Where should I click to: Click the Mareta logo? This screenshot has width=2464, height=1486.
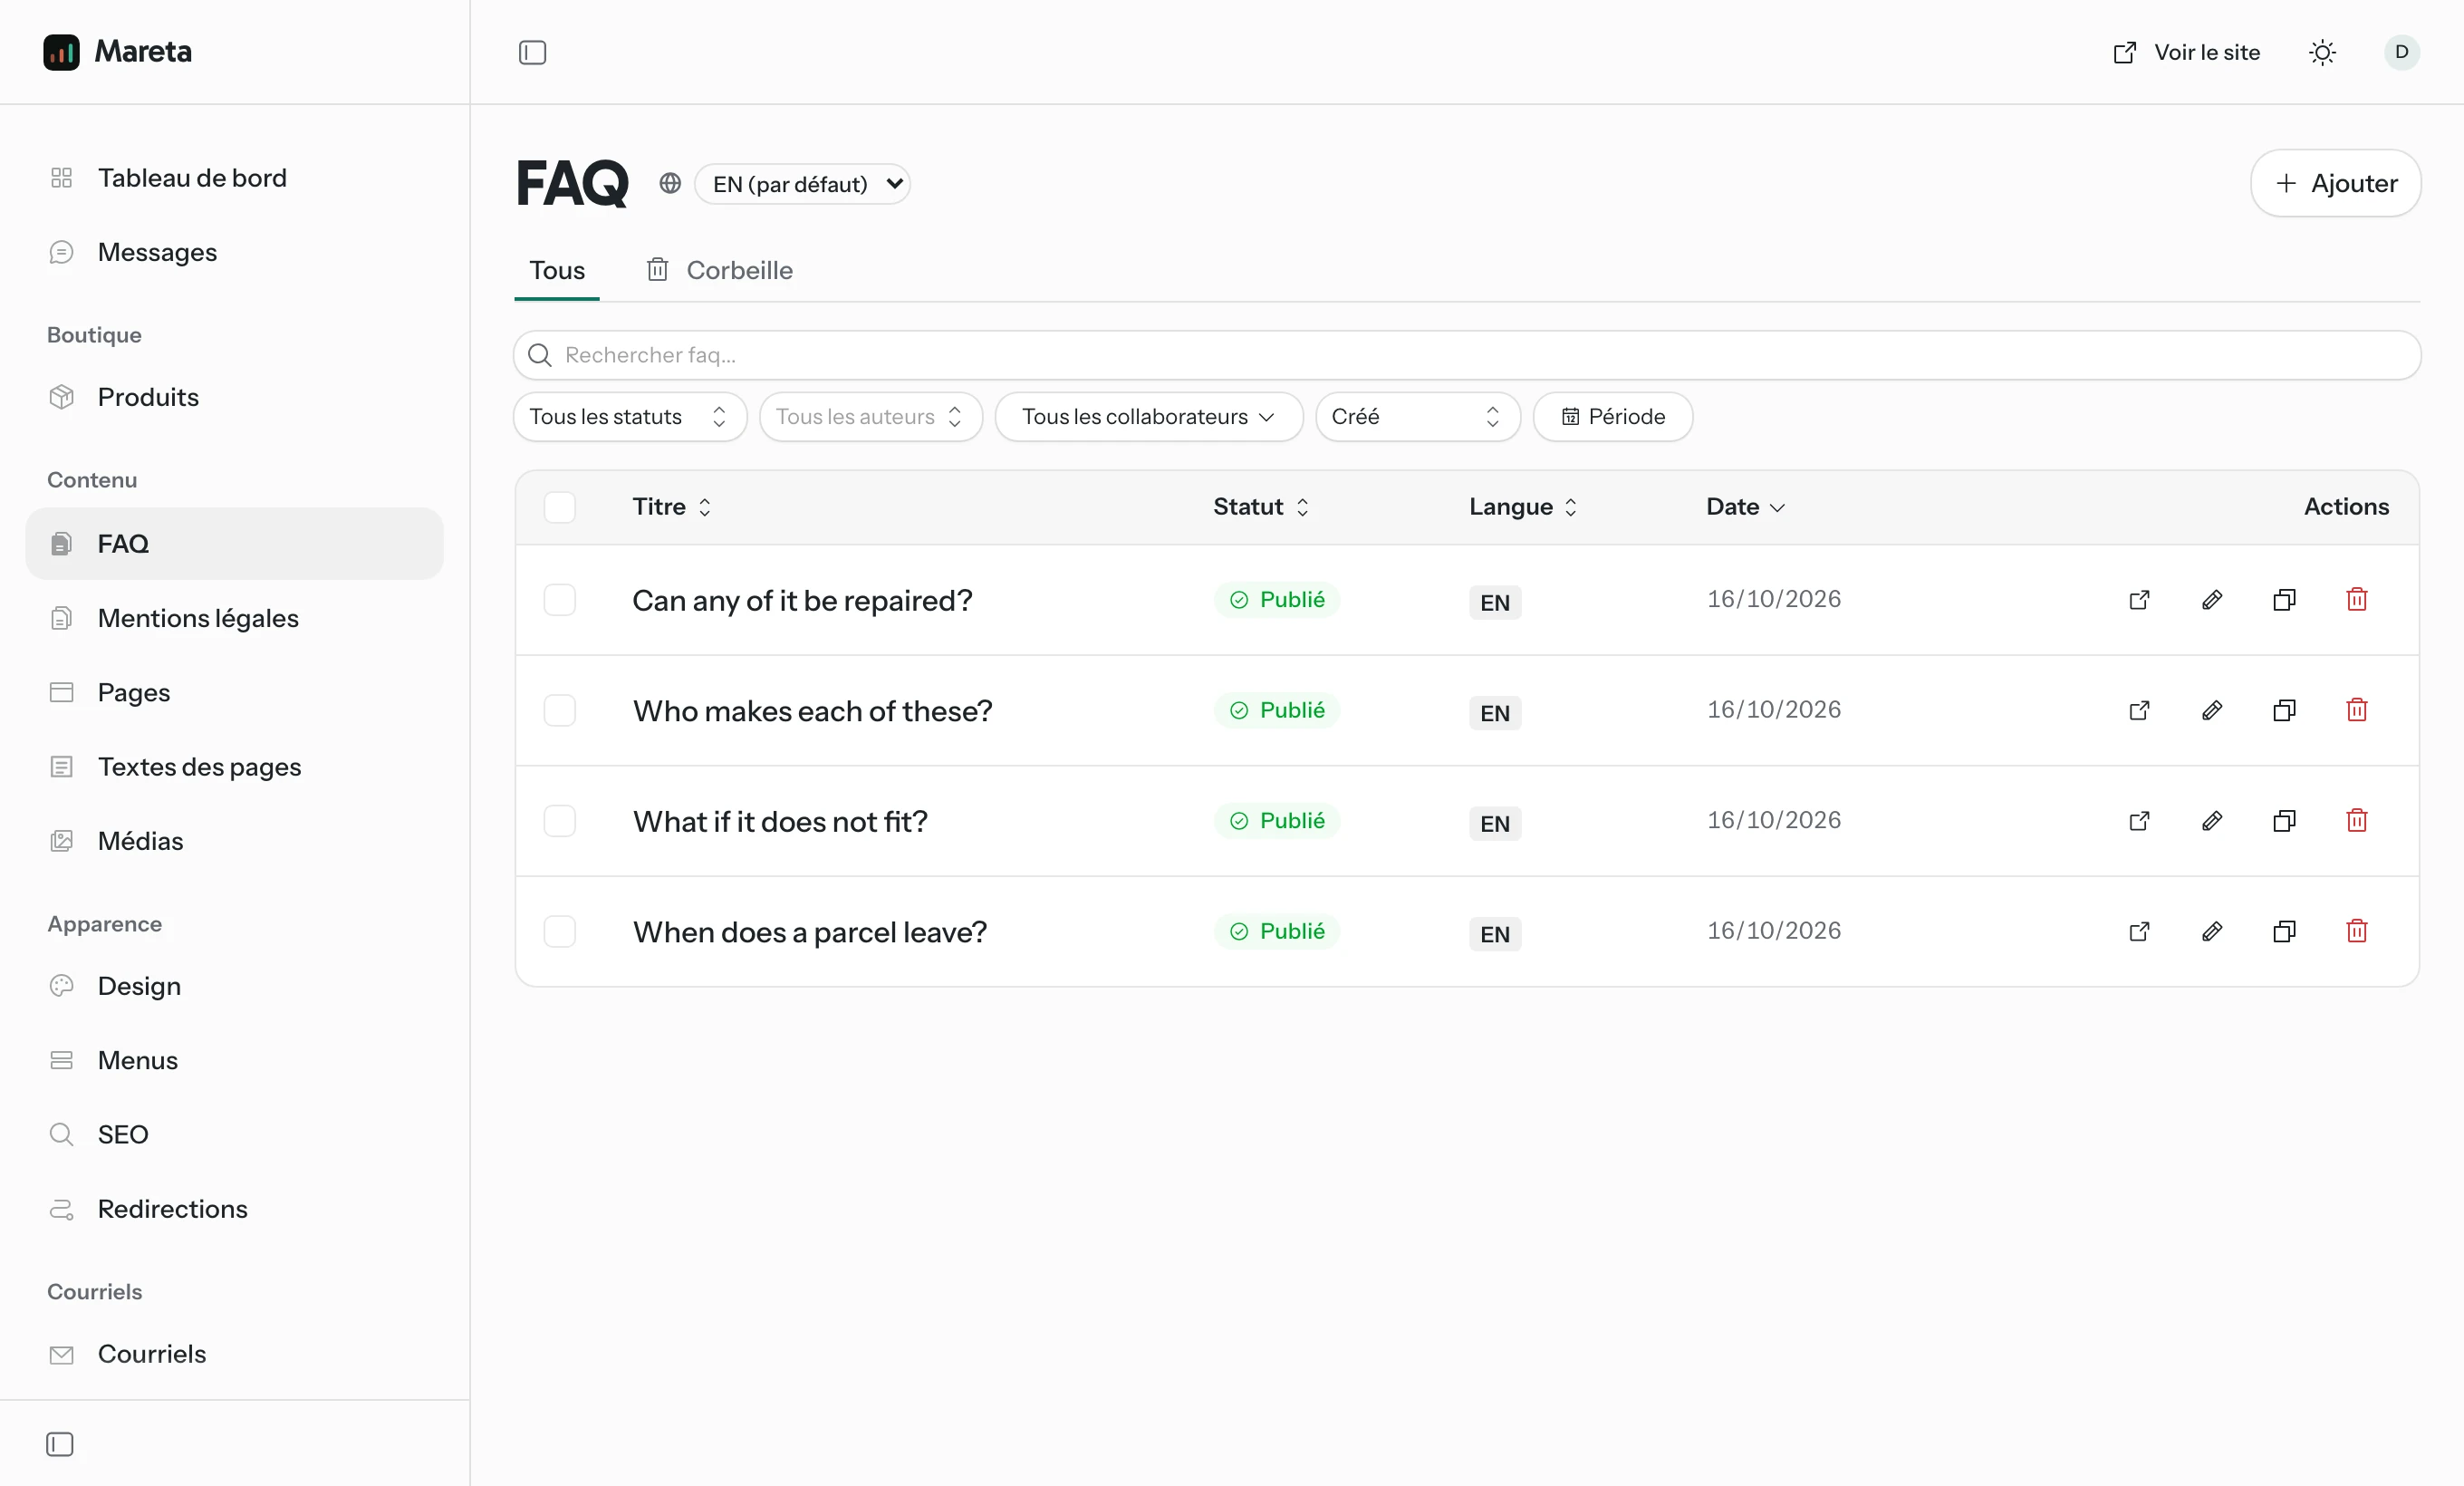118,52
